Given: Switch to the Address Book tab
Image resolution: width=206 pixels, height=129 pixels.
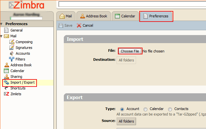Looking at the screenshot, I should [x=94, y=16].
